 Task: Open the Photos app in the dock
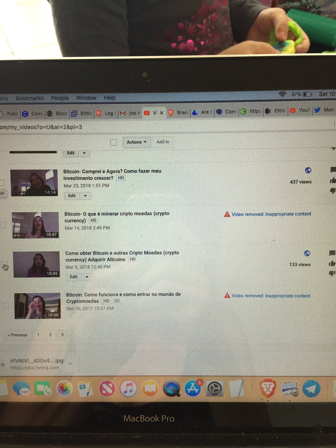coord(64,389)
